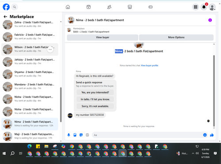This screenshot has height=164, width=221.
Task: Attach a photo with the image icon
Action: click(75, 135)
